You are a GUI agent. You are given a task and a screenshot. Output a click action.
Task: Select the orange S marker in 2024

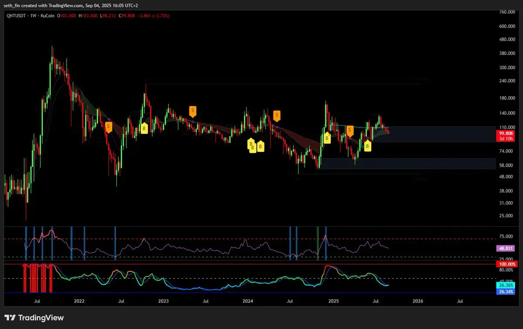[x=276, y=116]
